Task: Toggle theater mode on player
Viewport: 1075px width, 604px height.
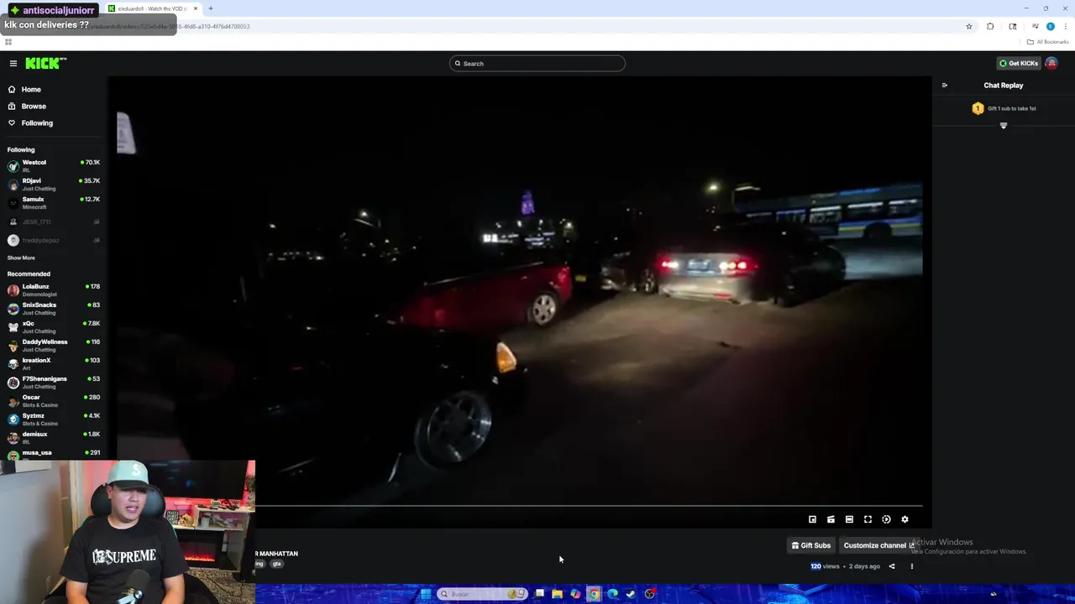Action: click(849, 519)
